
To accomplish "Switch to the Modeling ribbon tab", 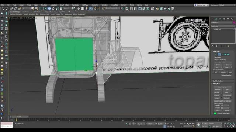I will [x=15, y=12].
